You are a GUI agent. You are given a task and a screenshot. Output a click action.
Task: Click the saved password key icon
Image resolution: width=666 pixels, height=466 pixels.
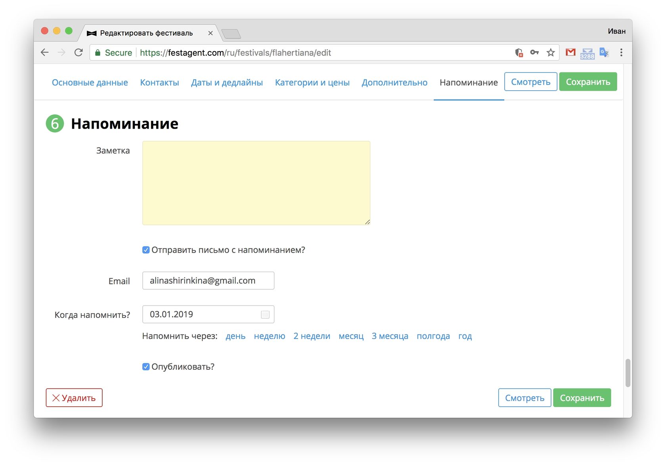[534, 52]
